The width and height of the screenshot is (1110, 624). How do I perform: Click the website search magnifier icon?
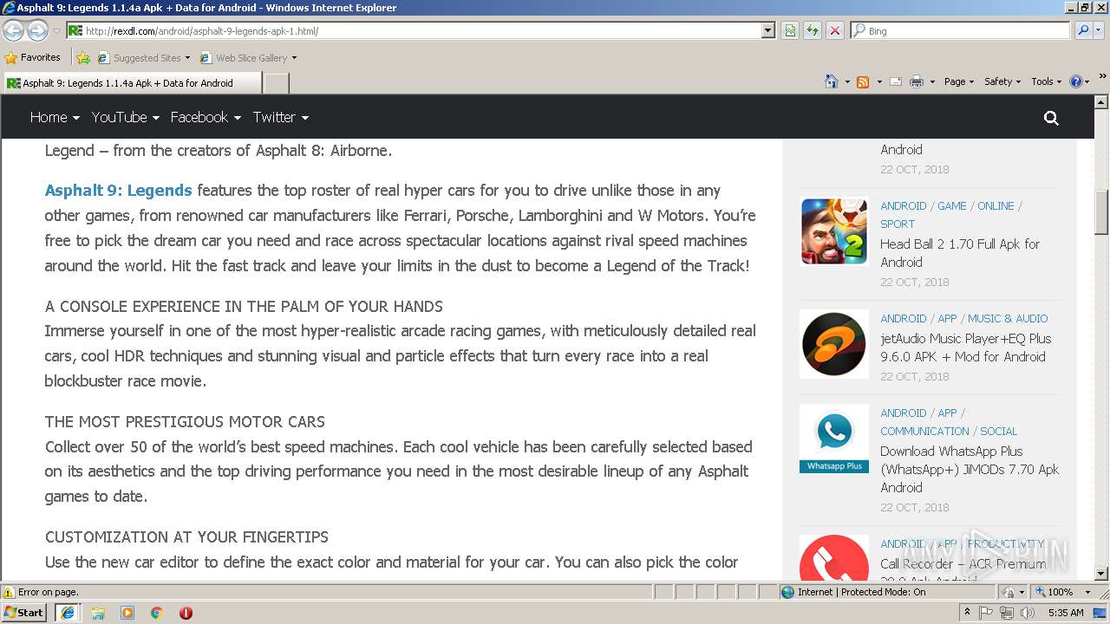tap(1051, 118)
